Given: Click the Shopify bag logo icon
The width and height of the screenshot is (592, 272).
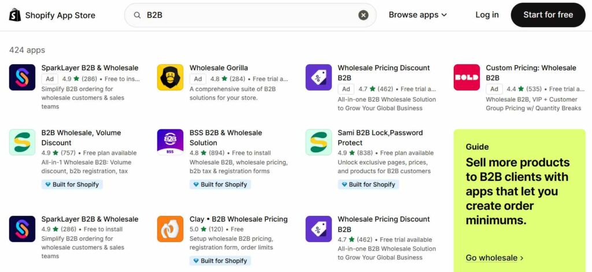Looking at the screenshot, I should click(x=15, y=15).
